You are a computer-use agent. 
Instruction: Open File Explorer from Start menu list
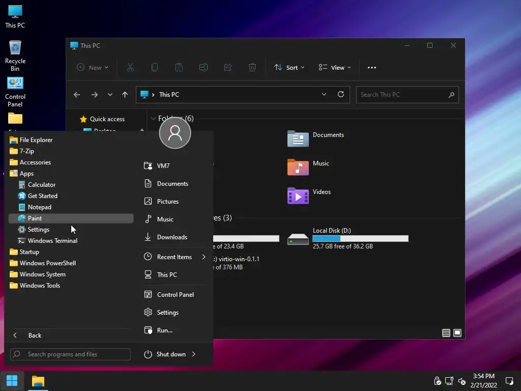[70, 140]
